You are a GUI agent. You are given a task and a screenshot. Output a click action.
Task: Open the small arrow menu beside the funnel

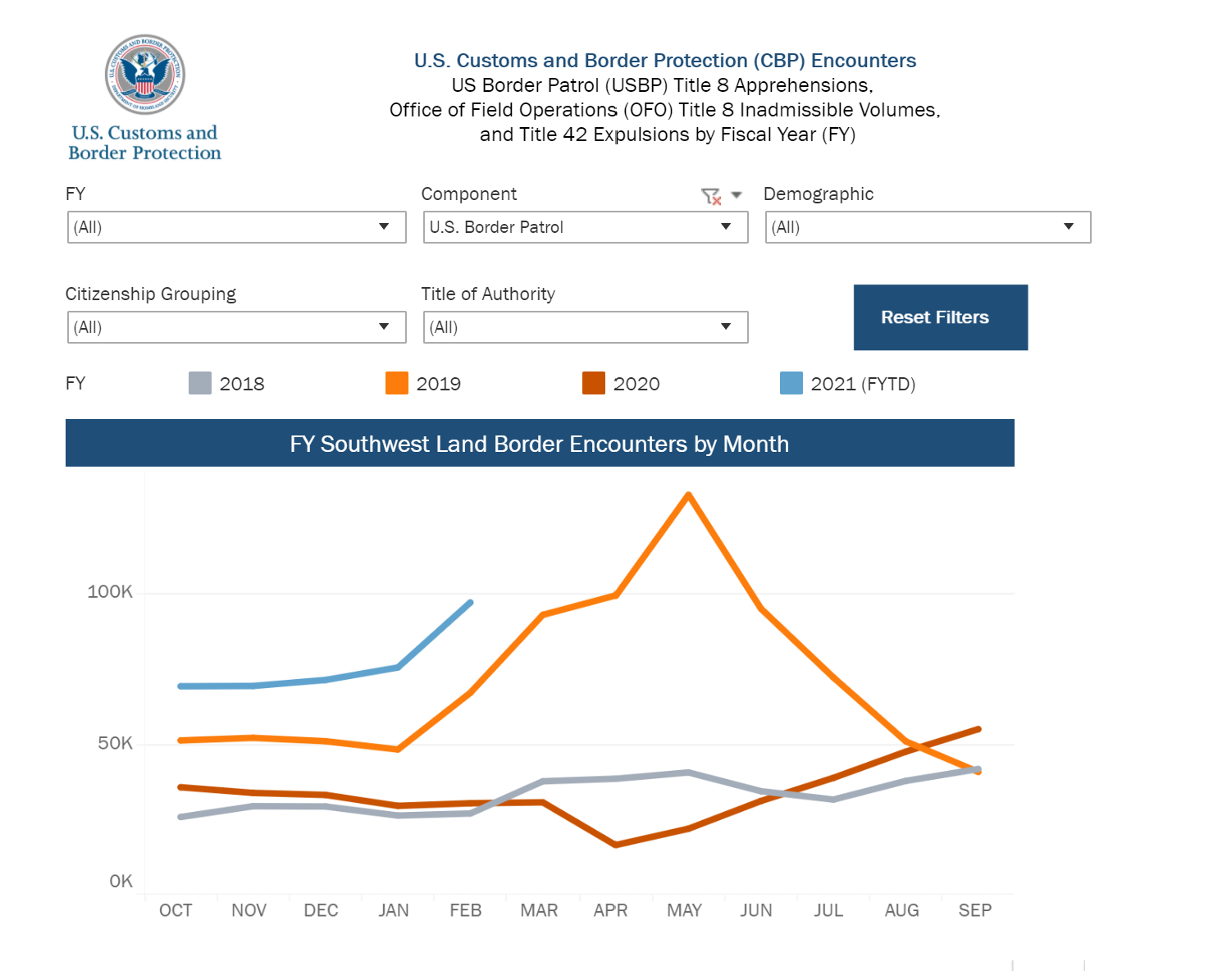[736, 195]
